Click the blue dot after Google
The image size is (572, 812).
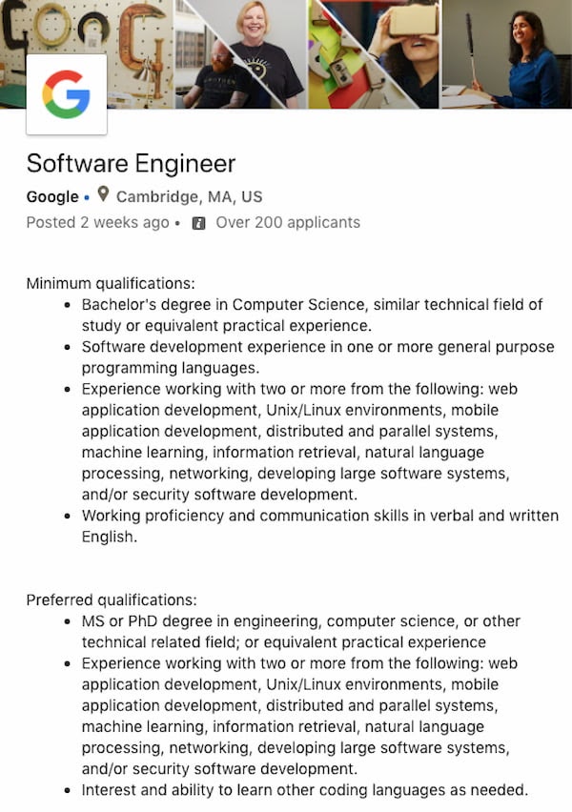[x=87, y=197]
